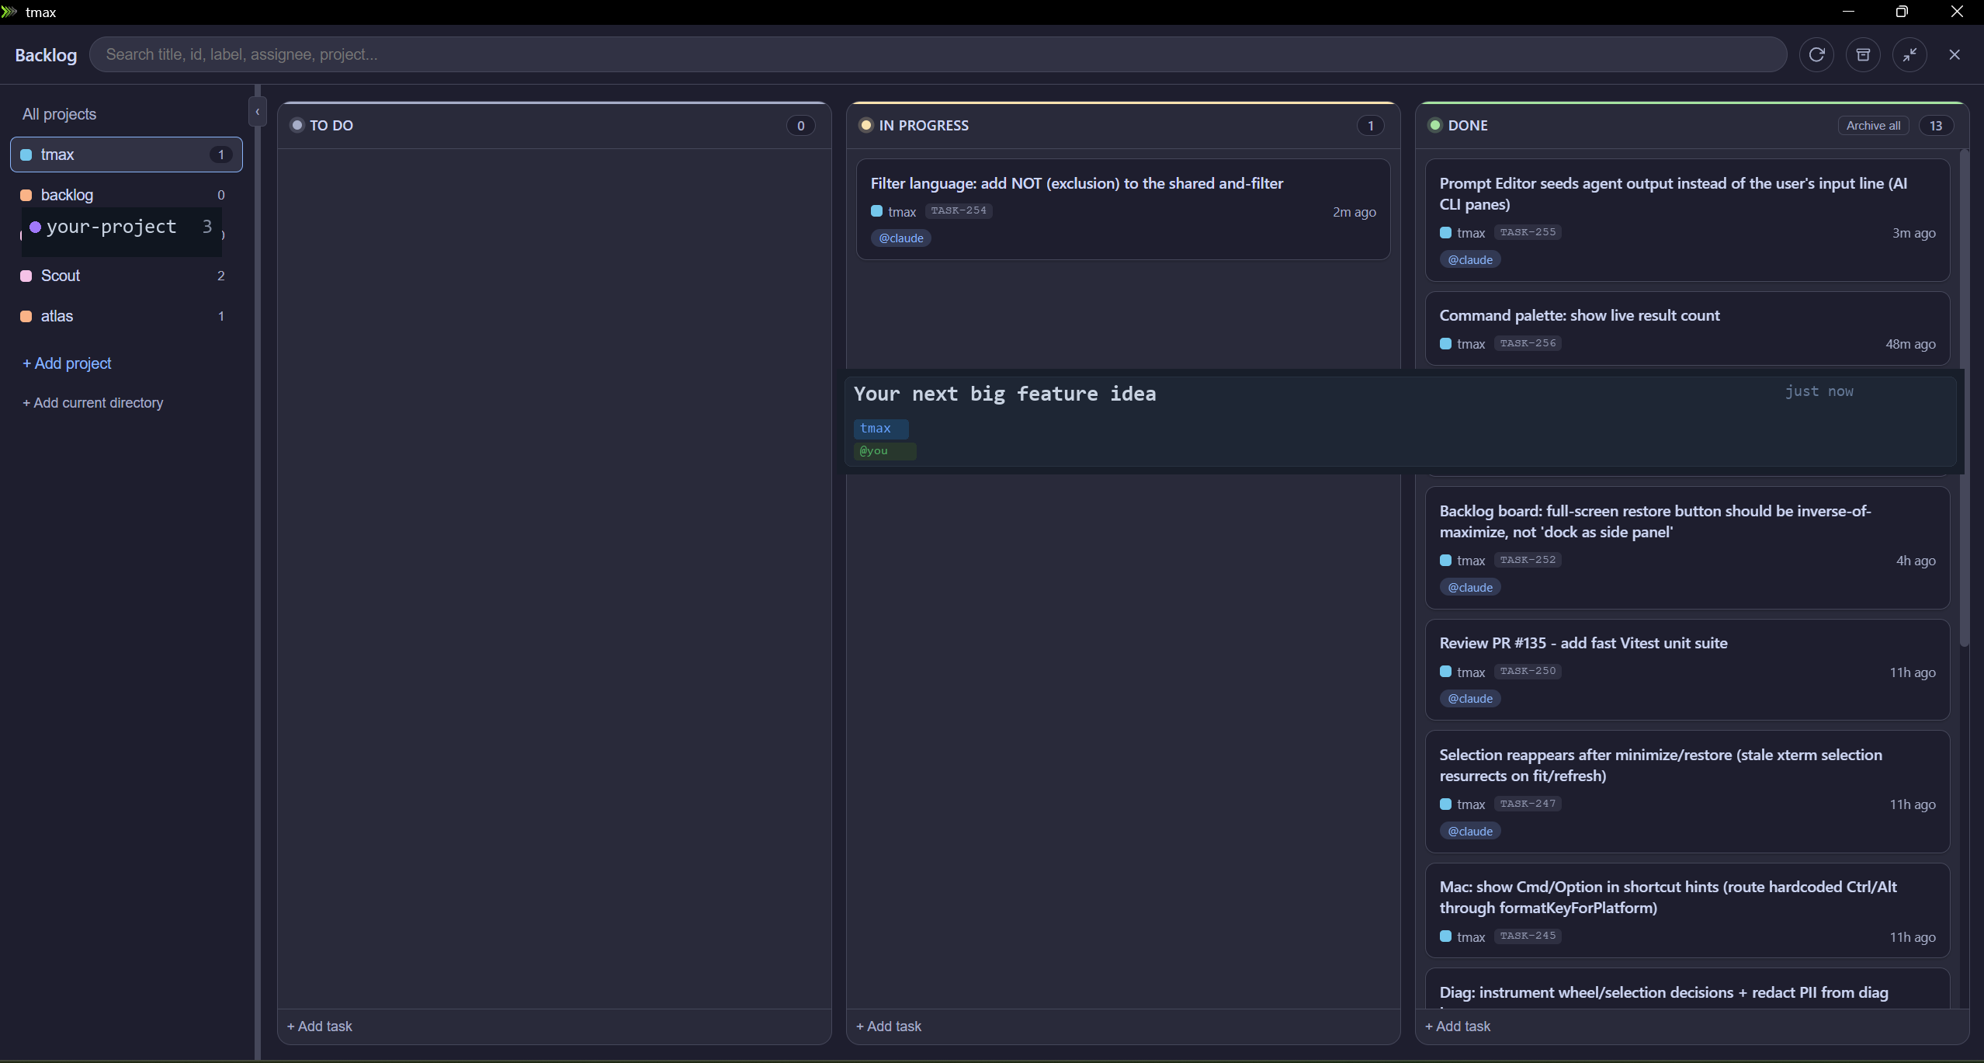1984x1063 pixels.
Task: Click the gray TO DO status dot
Action: (x=297, y=125)
